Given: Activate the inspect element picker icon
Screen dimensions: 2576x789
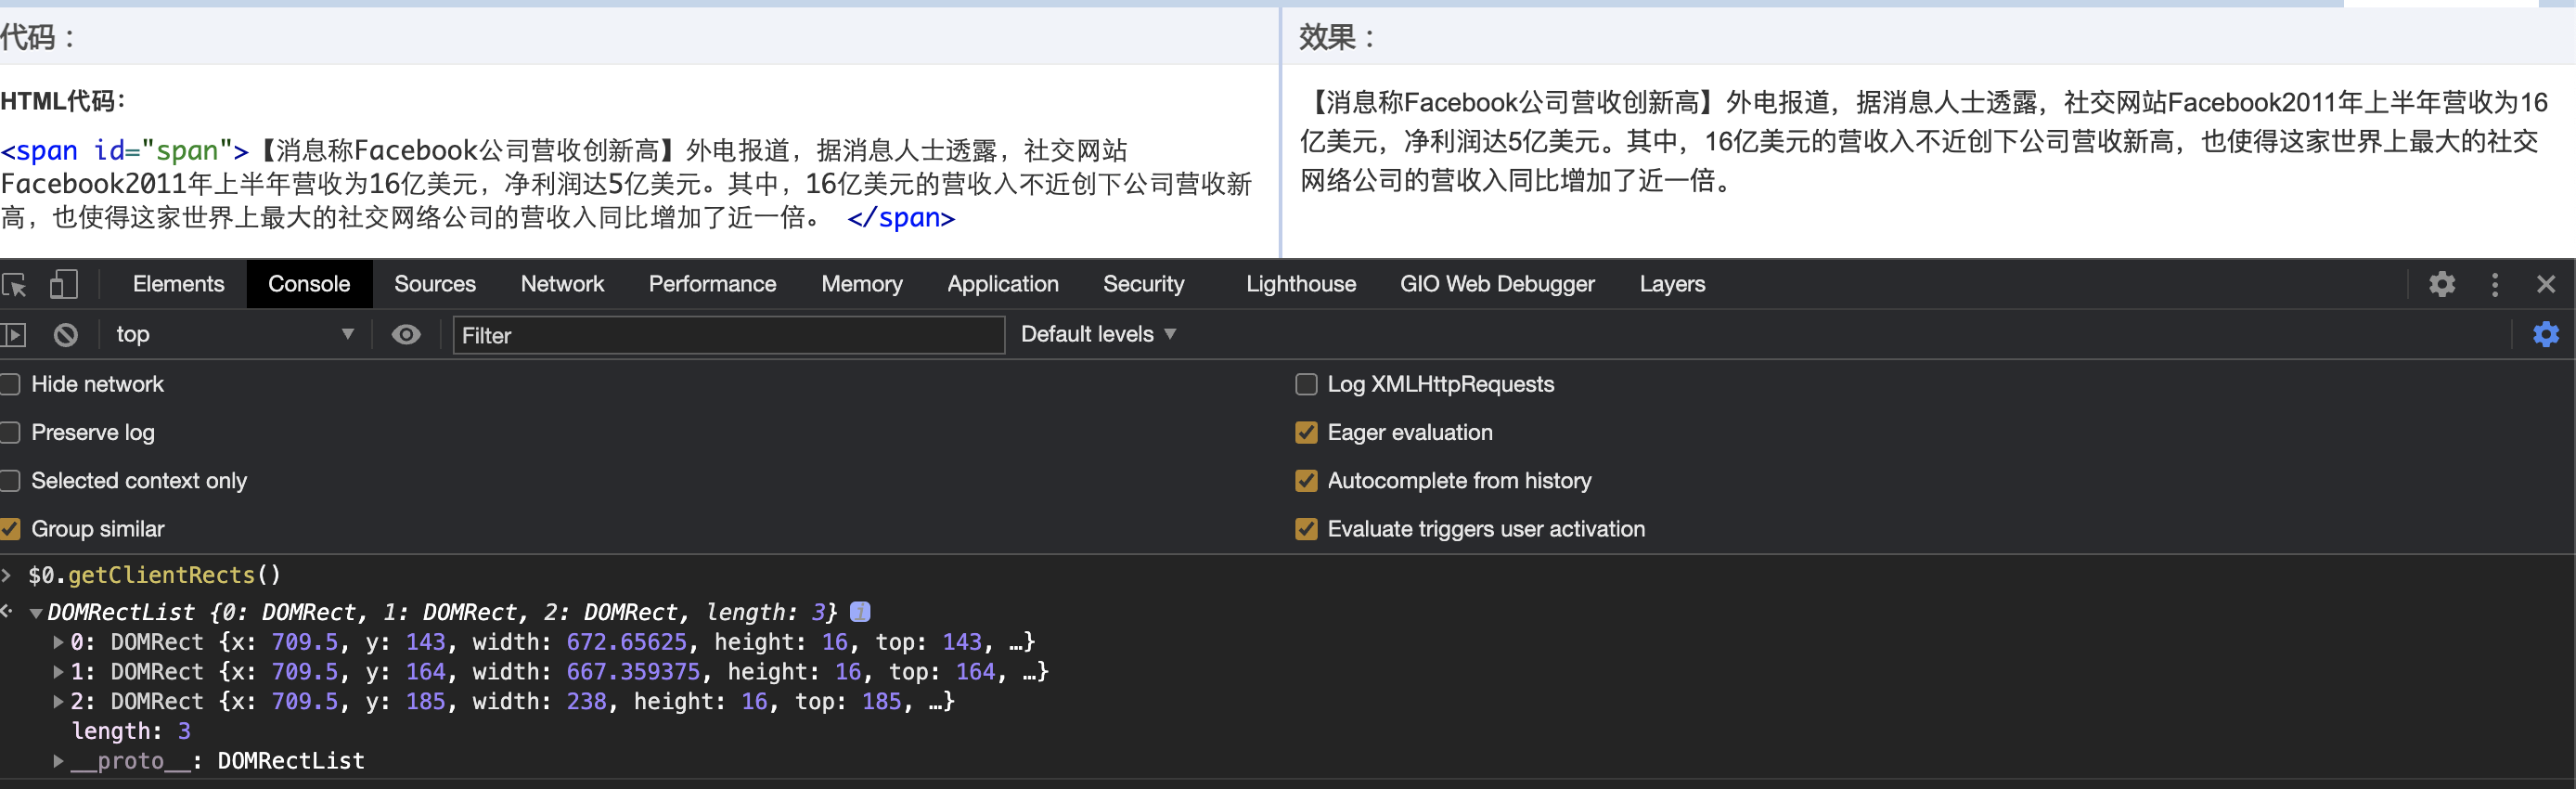Looking at the screenshot, I should tap(14, 285).
